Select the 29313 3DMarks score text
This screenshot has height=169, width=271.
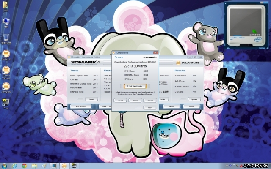tap(135, 66)
